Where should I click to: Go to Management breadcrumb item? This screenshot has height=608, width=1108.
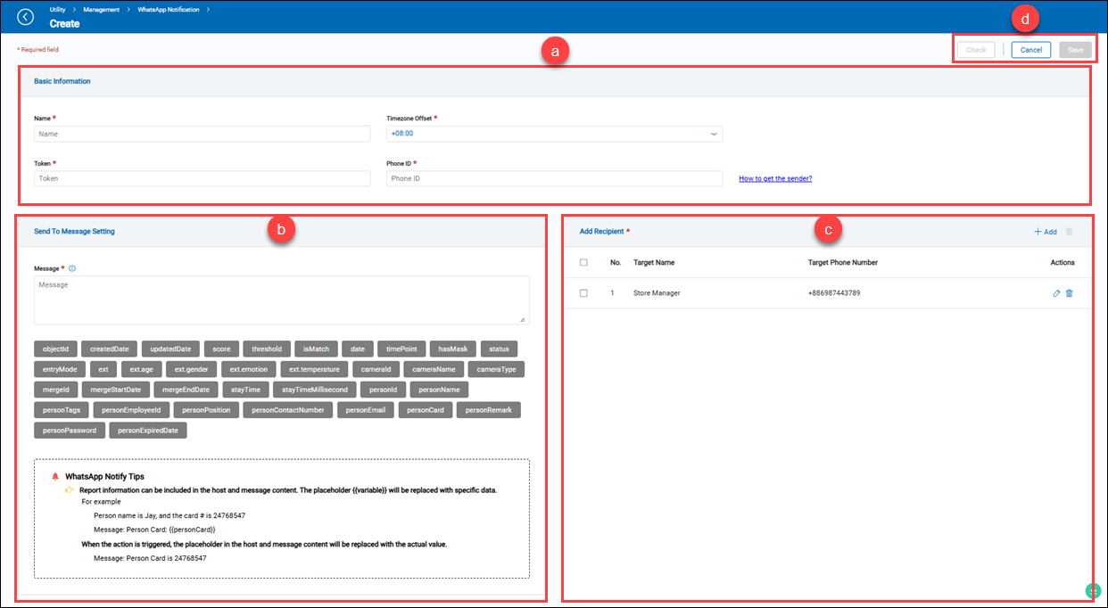[102, 8]
